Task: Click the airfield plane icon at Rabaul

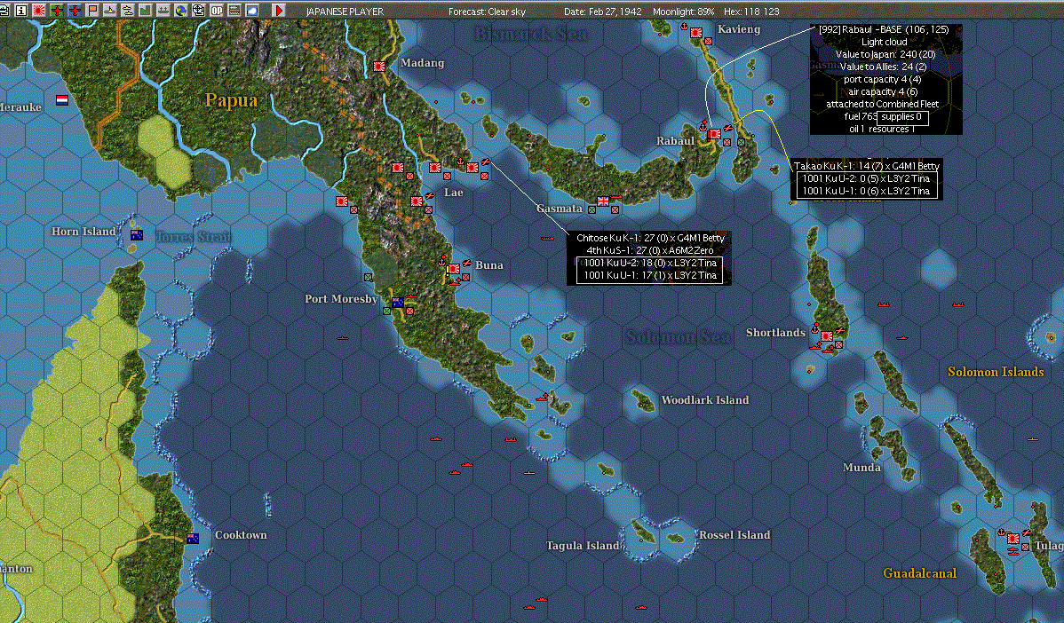Action: 727,128
